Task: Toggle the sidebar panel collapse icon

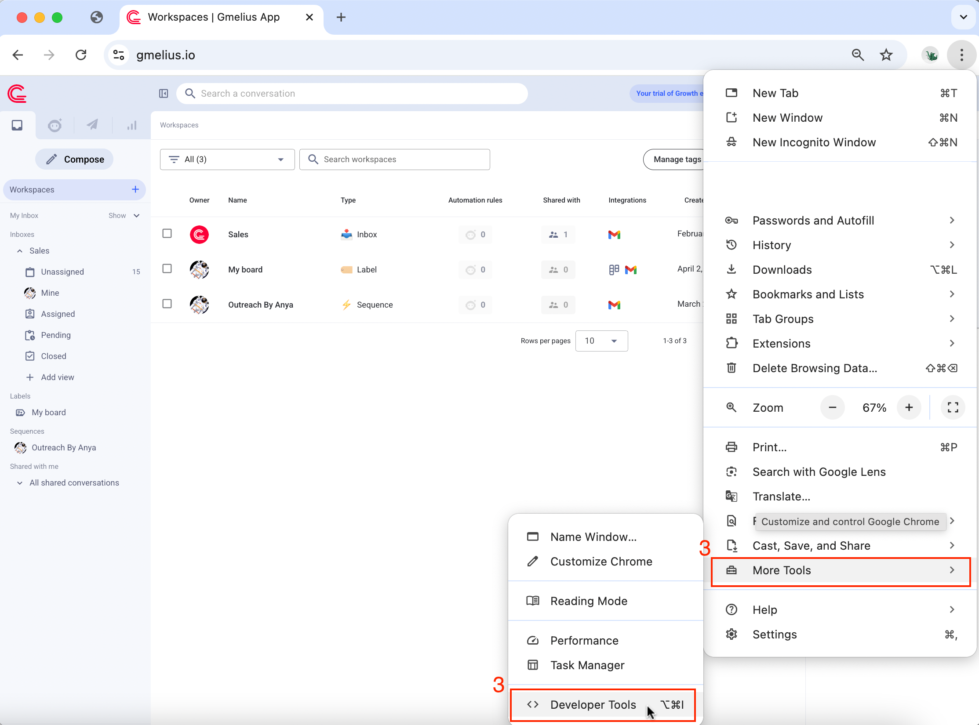Action: [x=164, y=94]
